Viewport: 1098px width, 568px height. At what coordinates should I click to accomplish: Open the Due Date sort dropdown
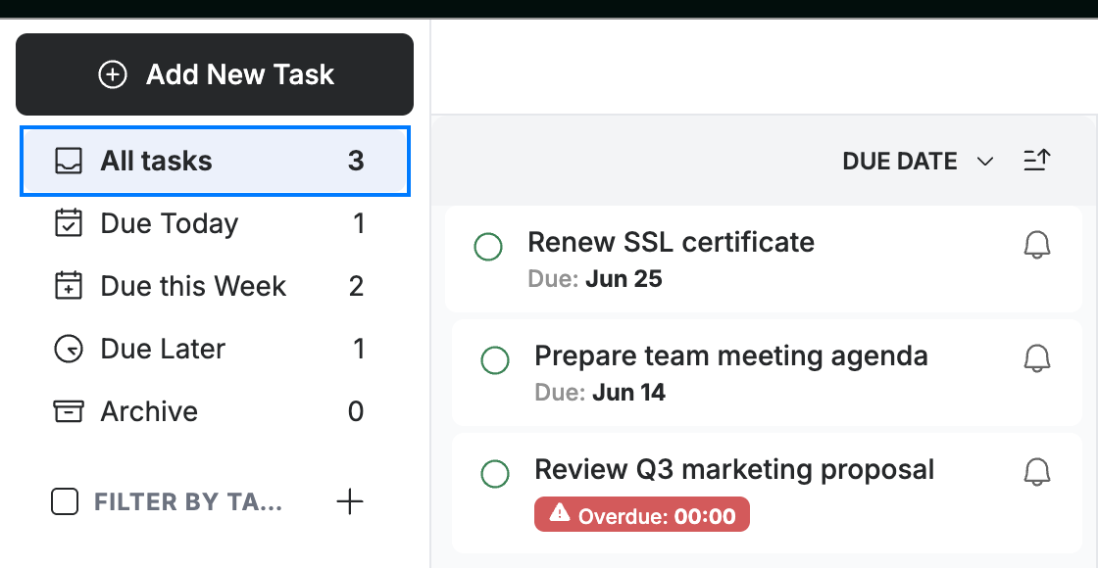click(918, 161)
